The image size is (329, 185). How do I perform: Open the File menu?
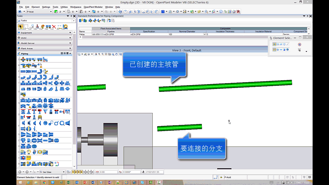coord(21,7)
